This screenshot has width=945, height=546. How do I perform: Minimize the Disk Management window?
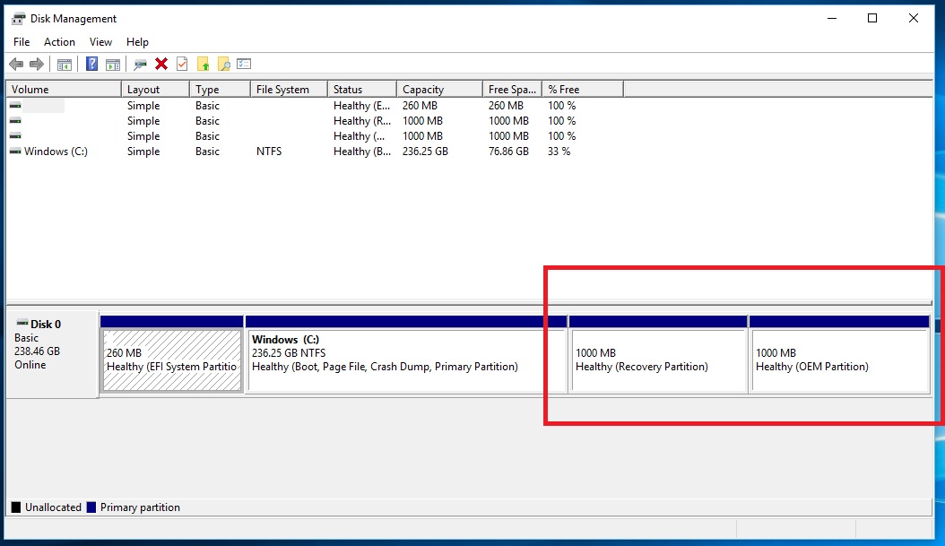coord(832,18)
